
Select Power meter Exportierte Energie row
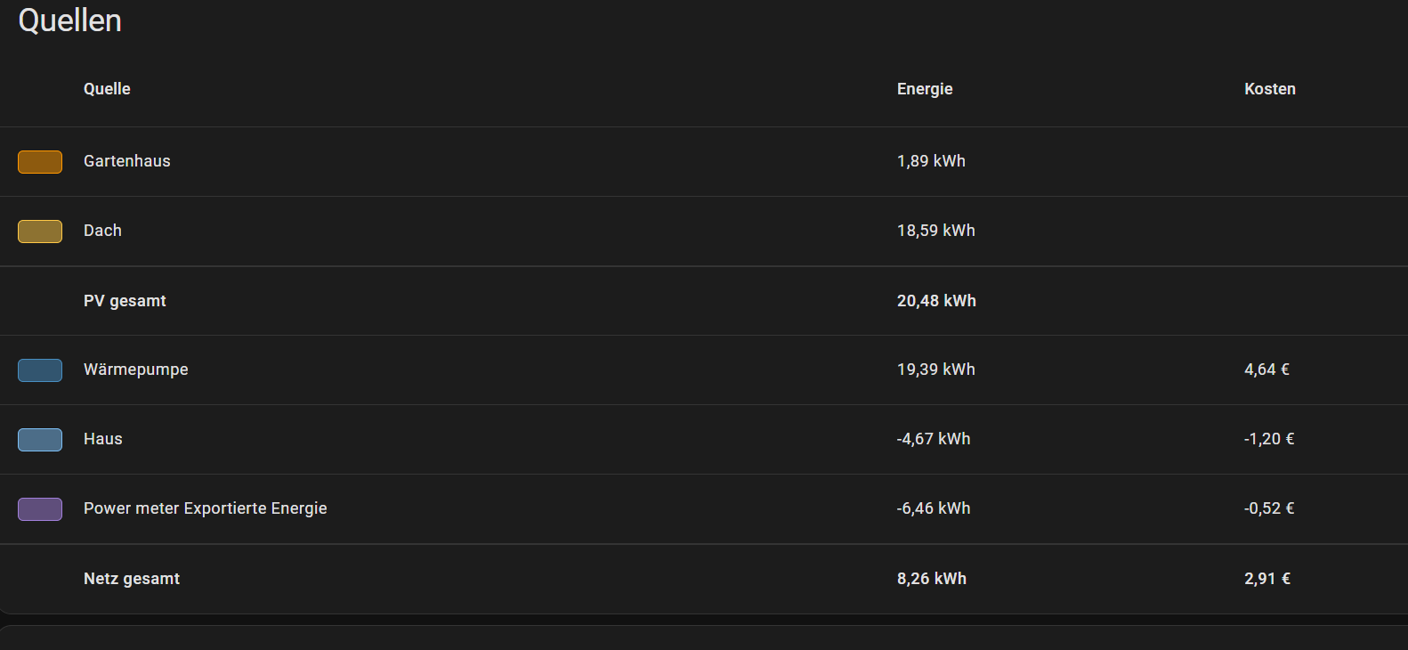pos(206,508)
